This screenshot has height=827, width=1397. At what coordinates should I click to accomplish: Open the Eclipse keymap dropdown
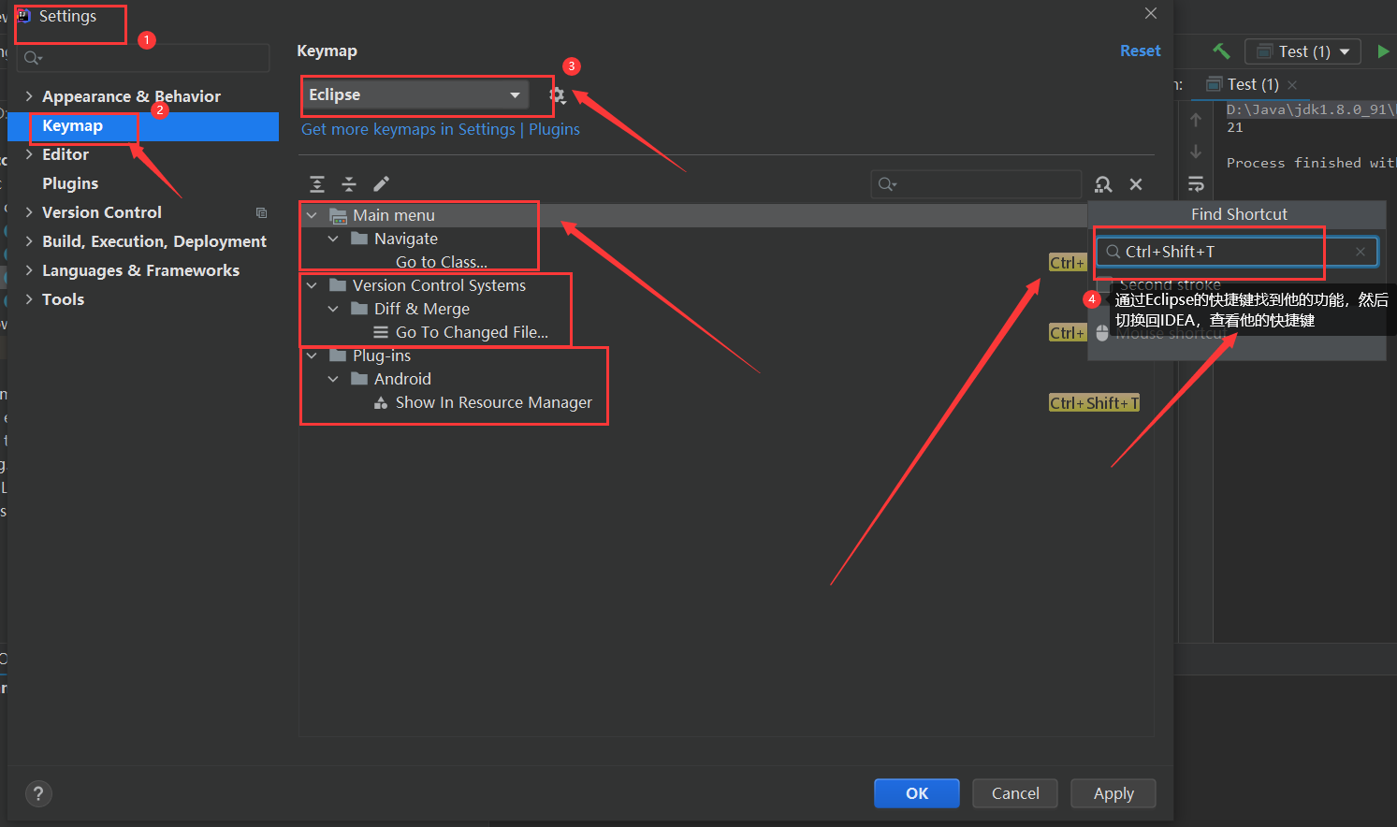click(415, 95)
